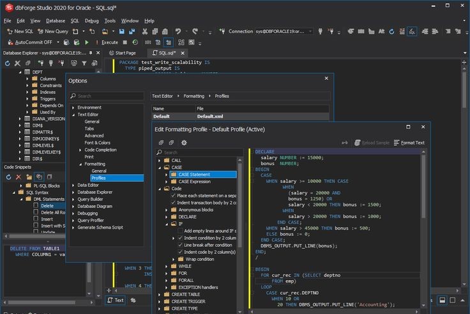The image size is (470, 314).
Task: Switch to the SQL.sql tab
Action: [x=167, y=53]
